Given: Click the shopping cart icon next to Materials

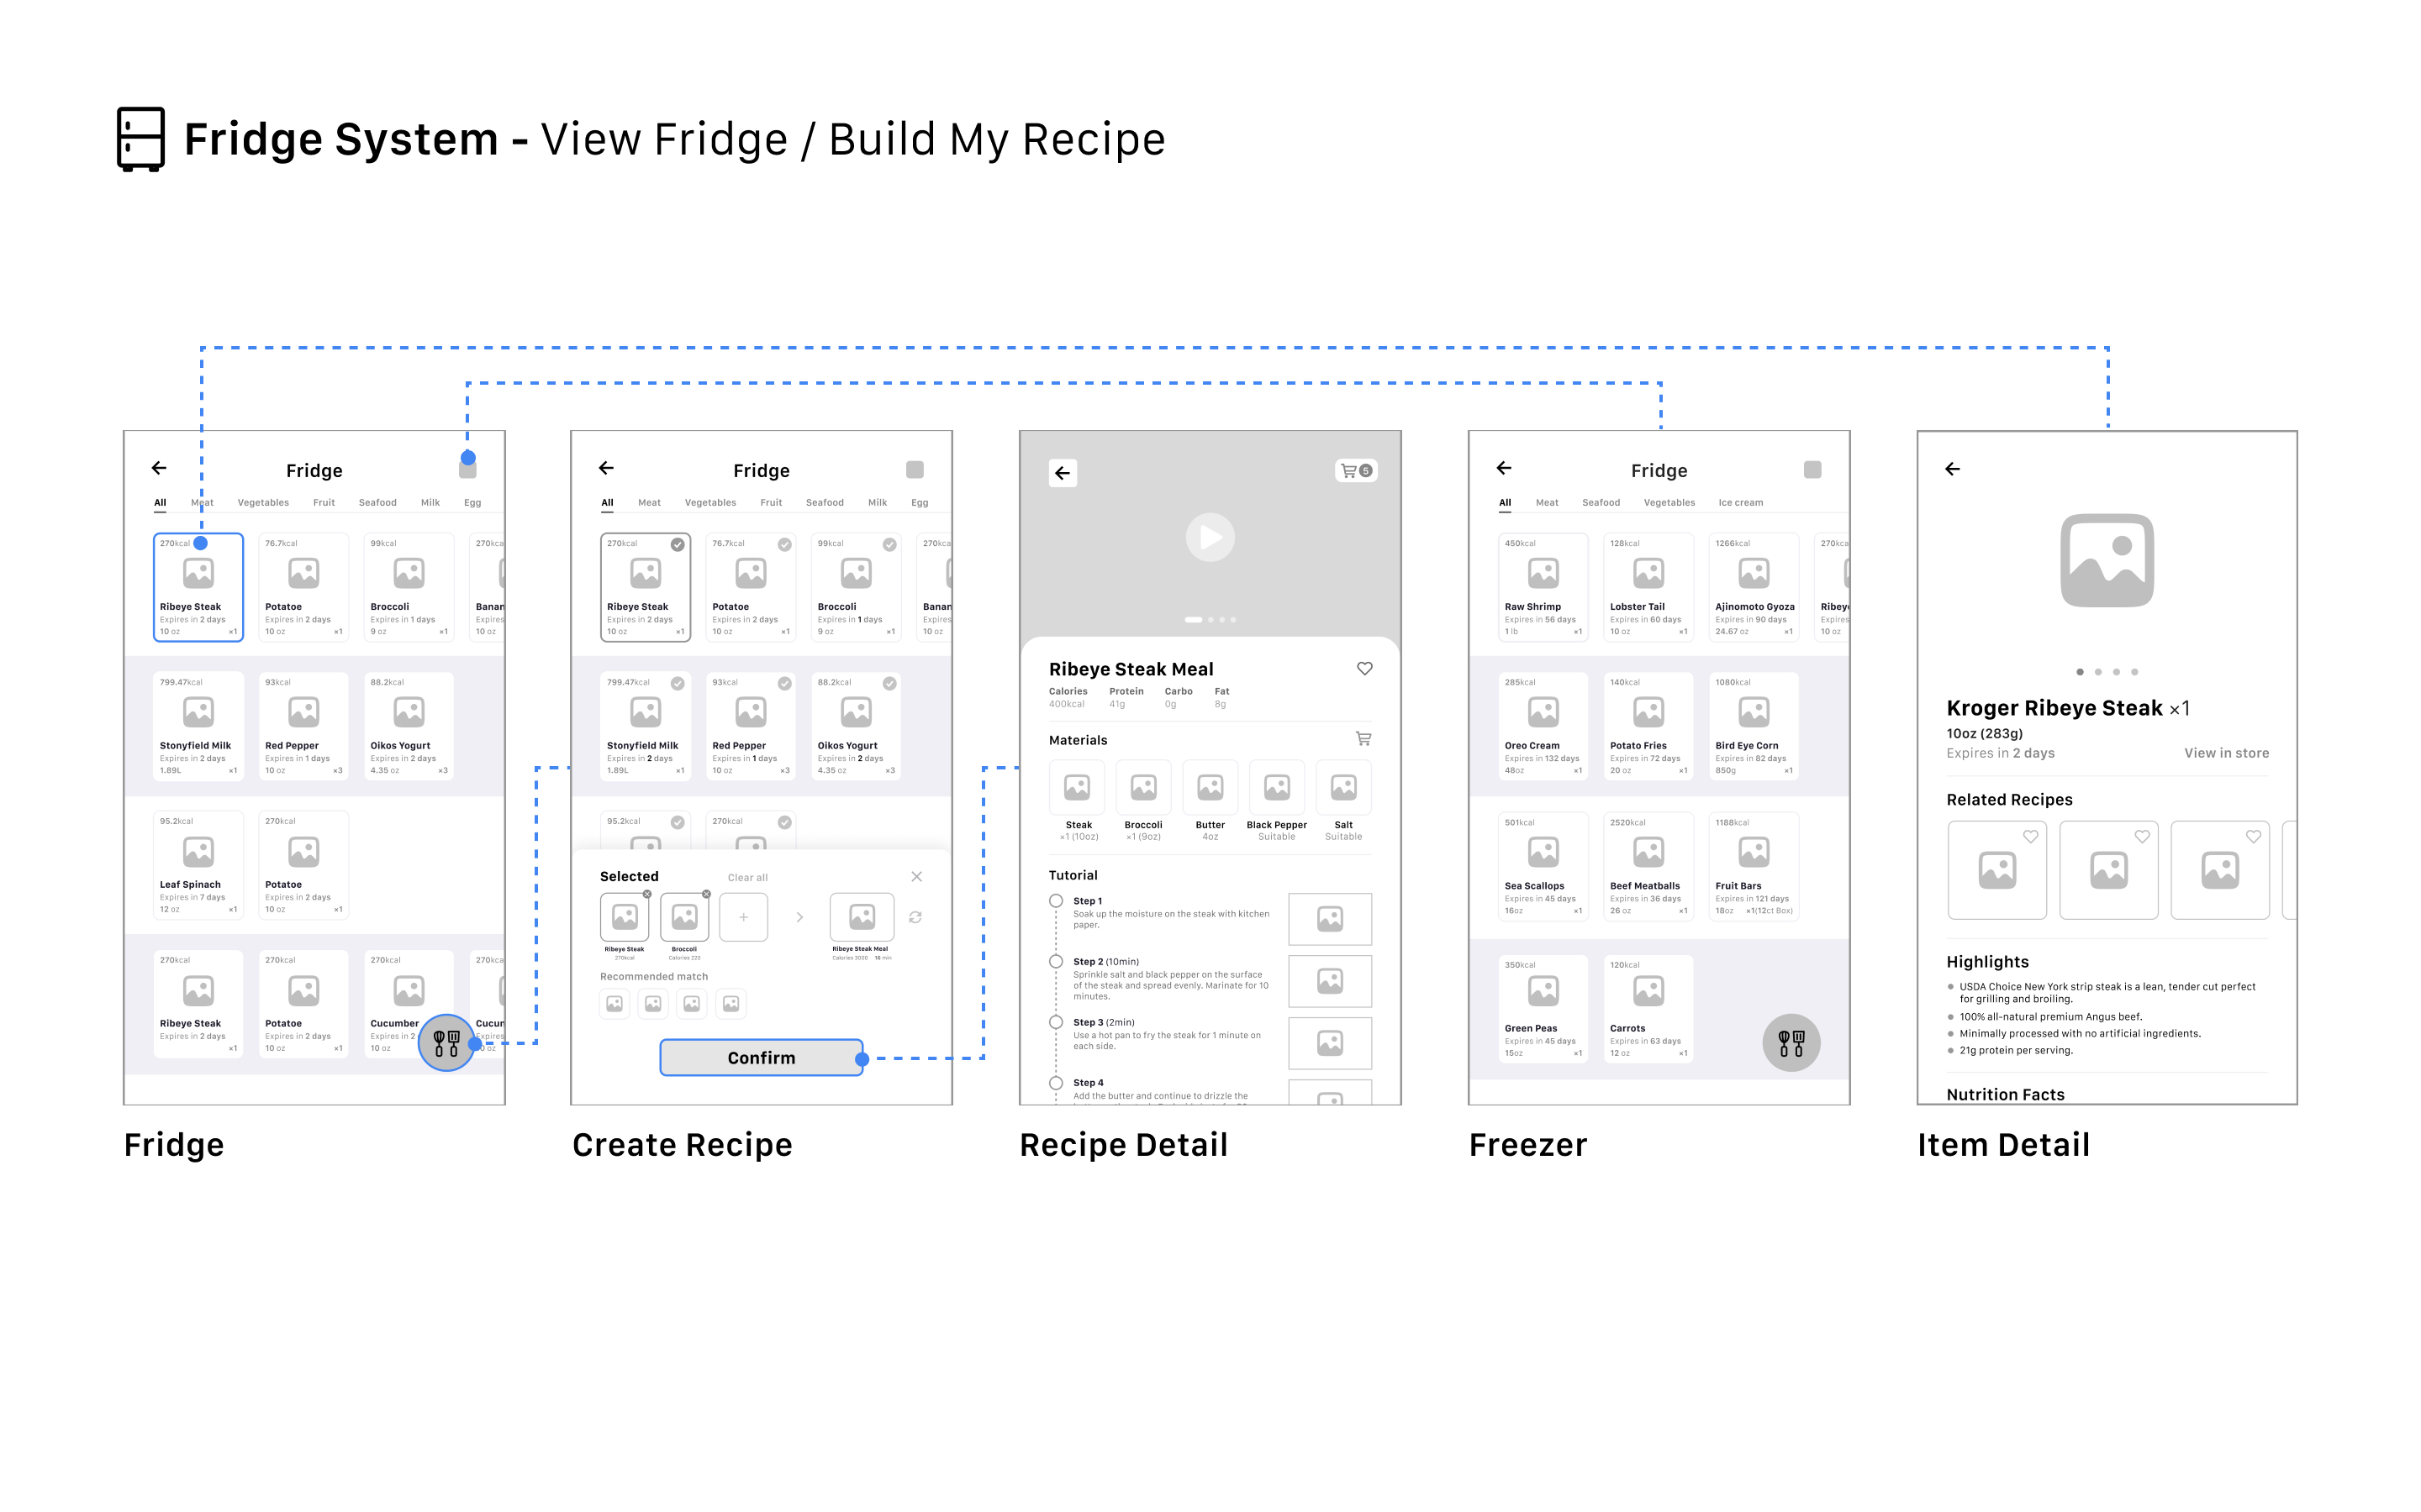Looking at the screenshot, I should click(x=1363, y=739).
